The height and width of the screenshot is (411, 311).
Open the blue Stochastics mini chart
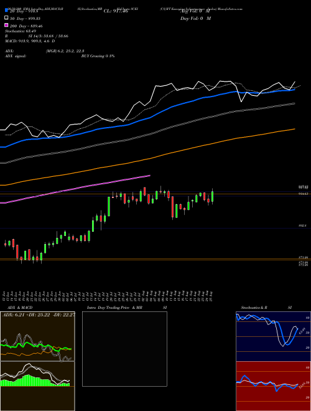pyautogui.click(x=273, y=336)
